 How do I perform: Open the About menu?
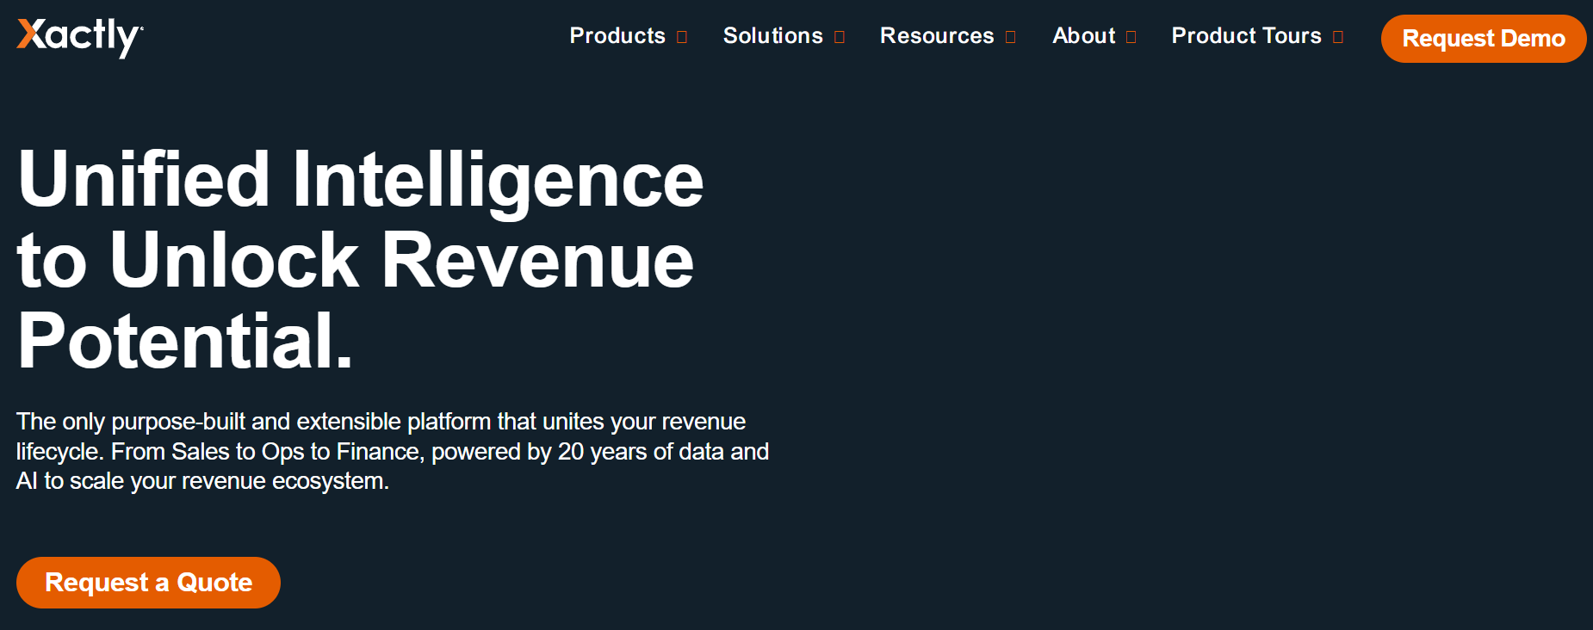pyautogui.click(x=1083, y=36)
